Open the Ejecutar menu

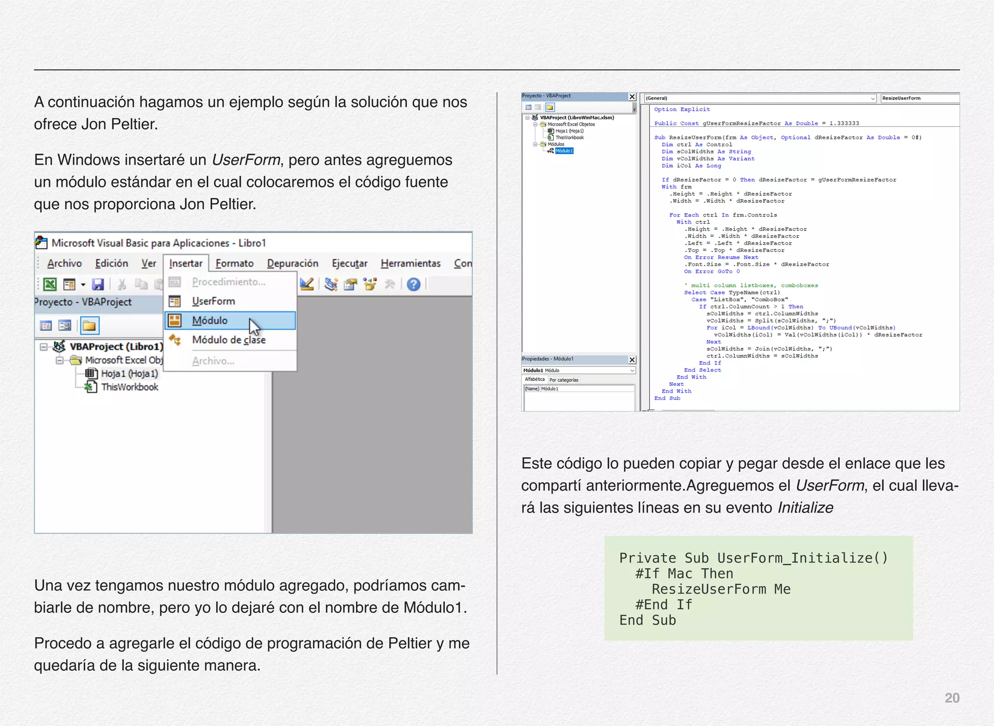pos(349,263)
